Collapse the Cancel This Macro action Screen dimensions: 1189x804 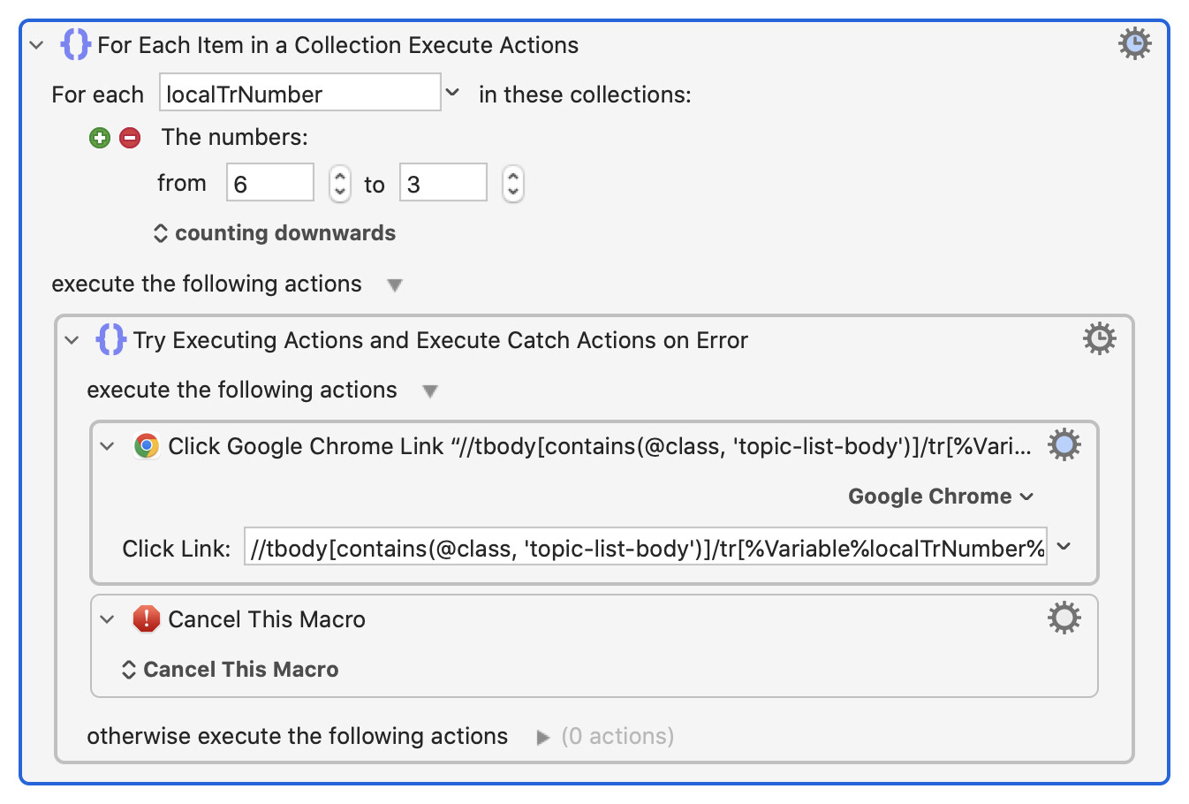pos(107,619)
